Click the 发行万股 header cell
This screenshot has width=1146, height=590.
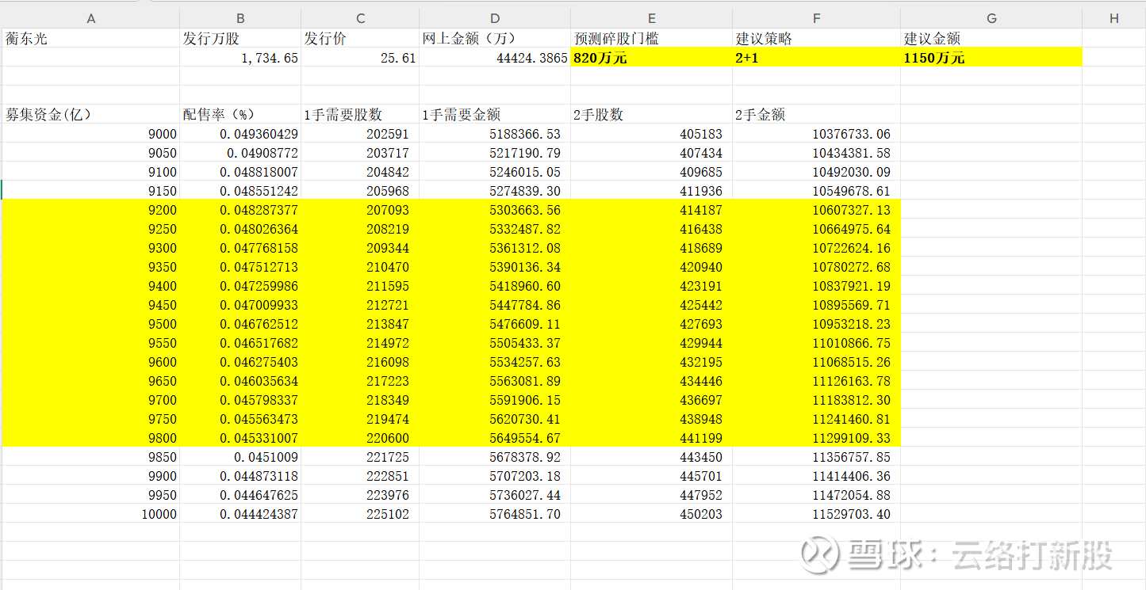coord(240,38)
